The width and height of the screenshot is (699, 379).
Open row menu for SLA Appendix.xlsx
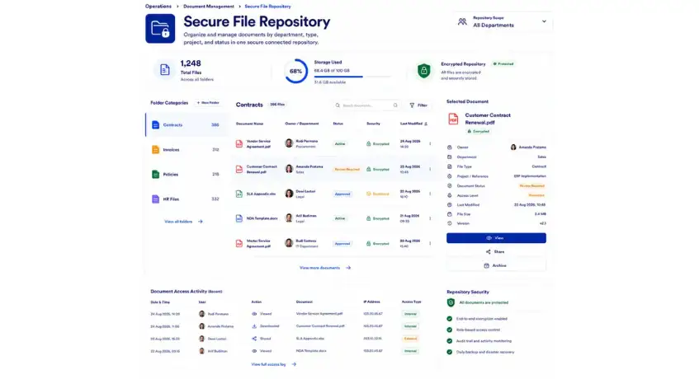point(430,194)
